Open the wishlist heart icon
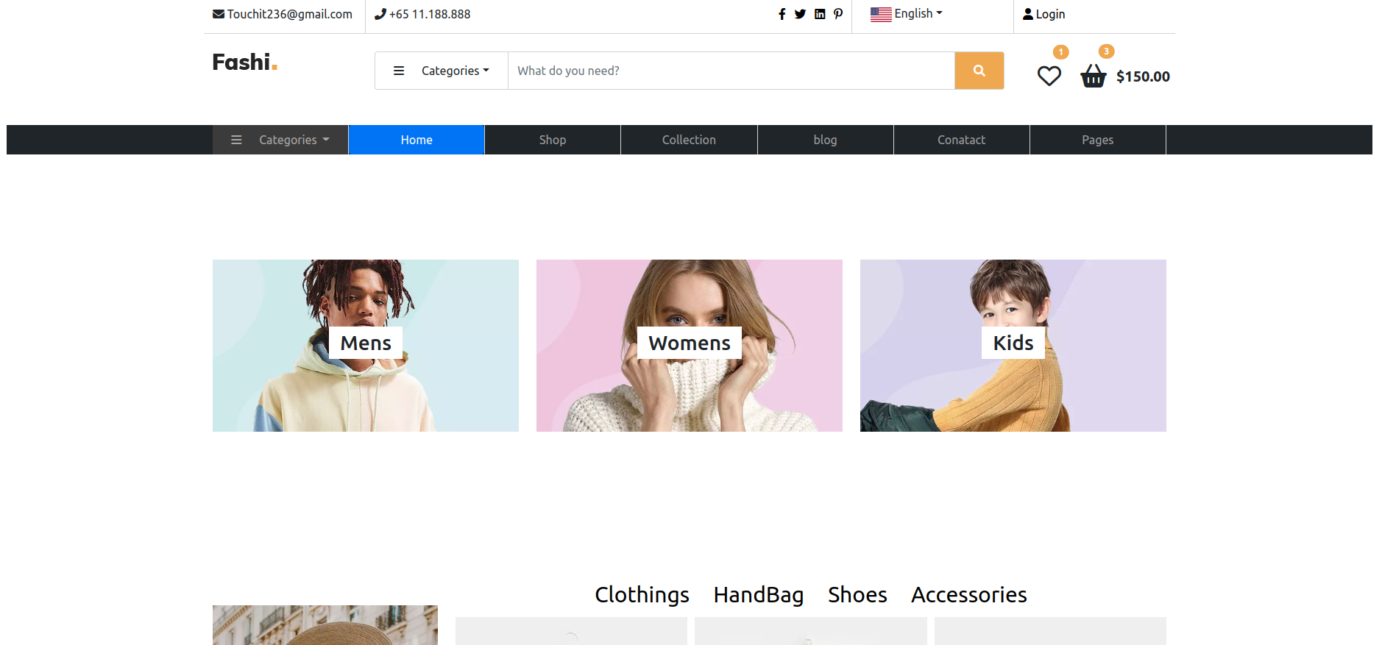This screenshot has width=1382, height=645. pyautogui.click(x=1049, y=76)
